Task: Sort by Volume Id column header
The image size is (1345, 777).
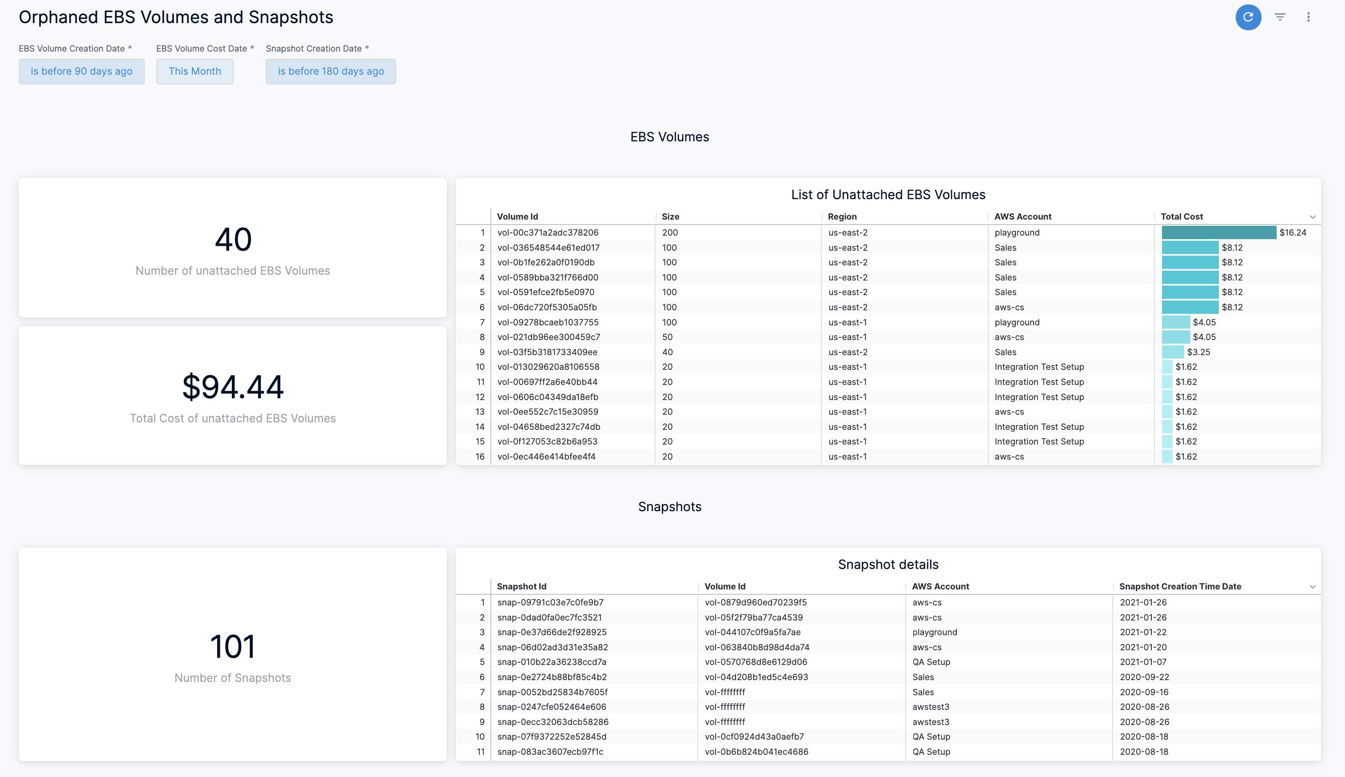Action: point(517,216)
